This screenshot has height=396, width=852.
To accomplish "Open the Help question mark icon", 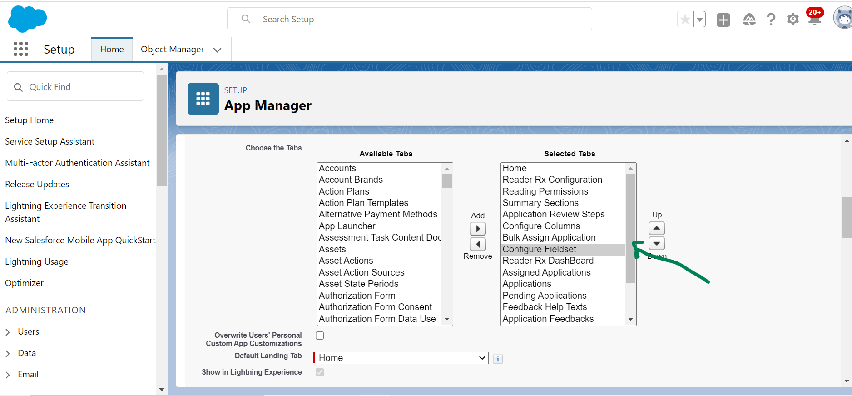I will point(771,20).
